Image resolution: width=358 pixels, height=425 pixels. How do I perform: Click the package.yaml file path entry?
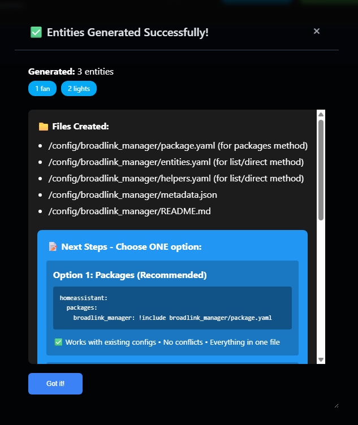coord(178,146)
